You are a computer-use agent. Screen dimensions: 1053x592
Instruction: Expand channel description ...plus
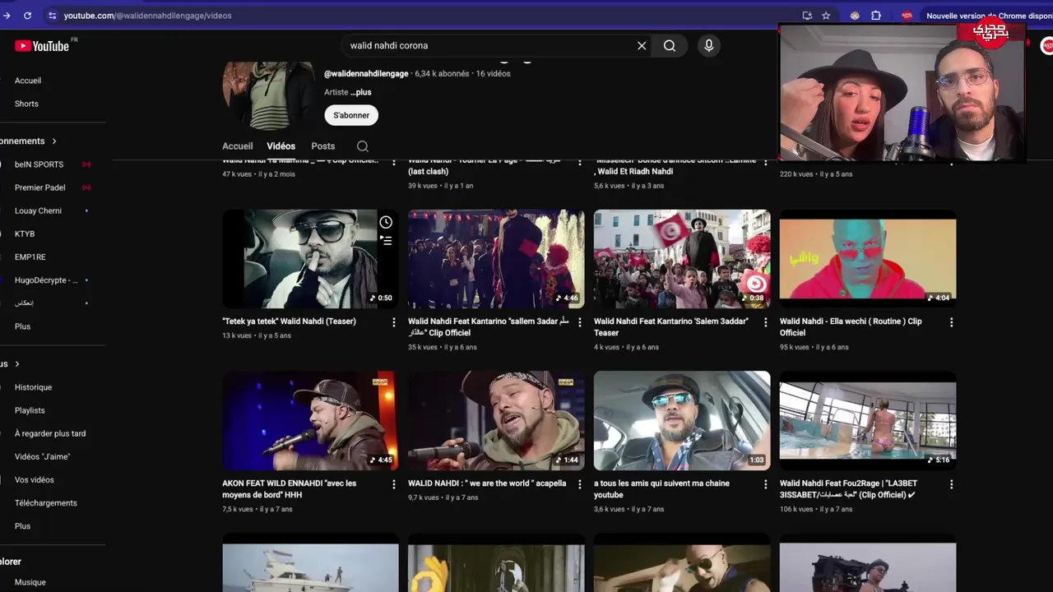[360, 92]
